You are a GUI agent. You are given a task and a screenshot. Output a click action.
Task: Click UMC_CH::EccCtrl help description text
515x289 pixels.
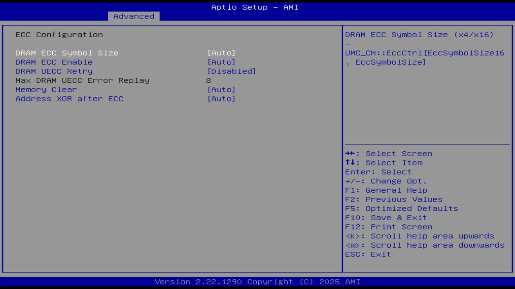[424, 57]
